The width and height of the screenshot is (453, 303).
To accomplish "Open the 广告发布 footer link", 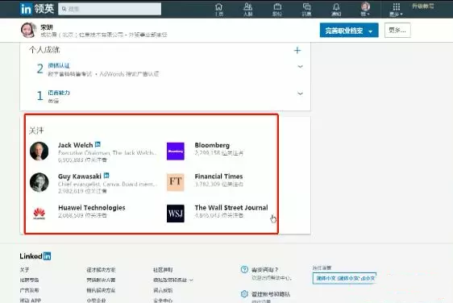I will pyautogui.click(x=29, y=290).
